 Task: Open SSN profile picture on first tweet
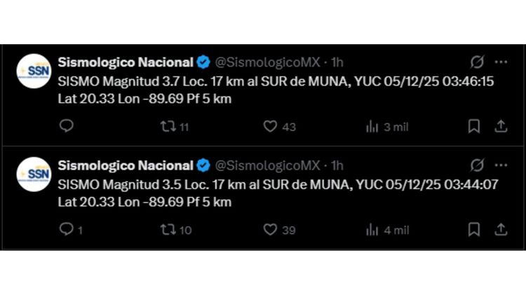(34, 71)
